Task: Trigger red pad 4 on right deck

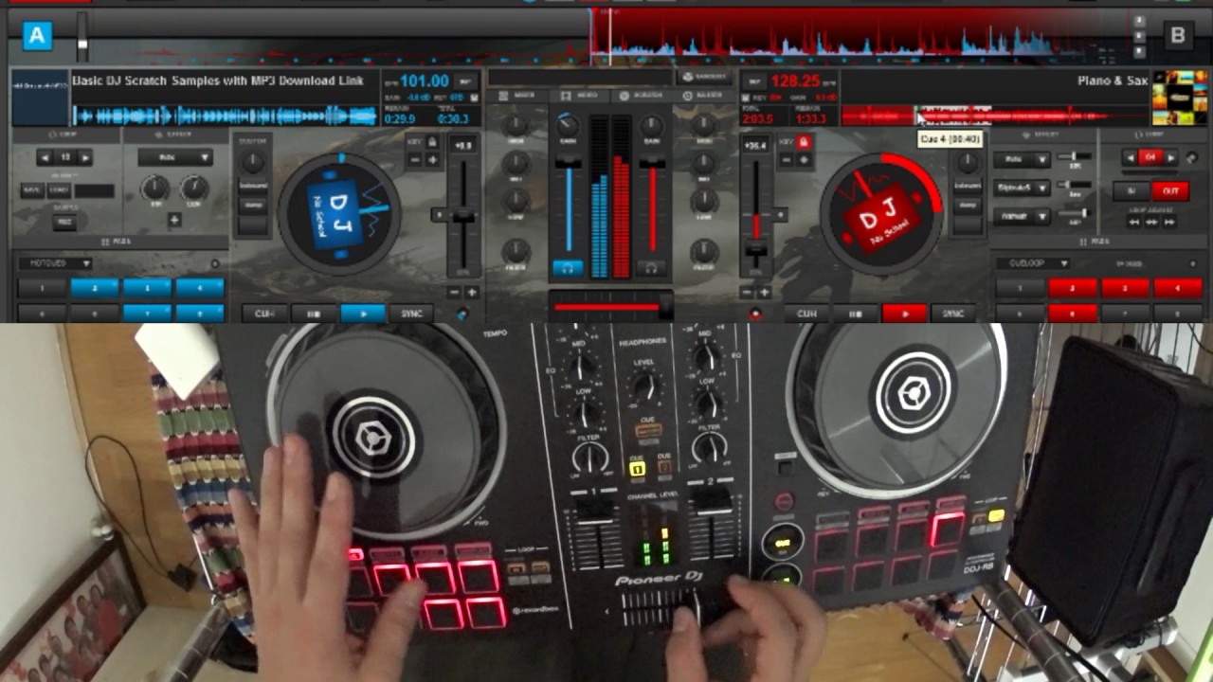Action: click(x=1176, y=288)
